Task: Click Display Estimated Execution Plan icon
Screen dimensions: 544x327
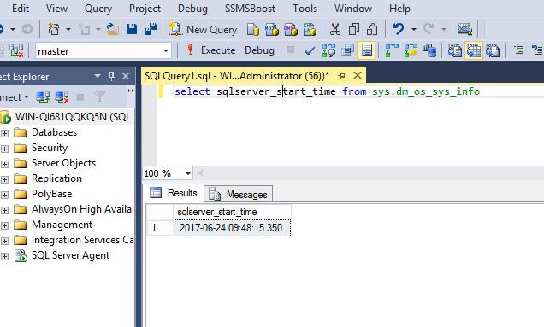Action: point(328,50)
